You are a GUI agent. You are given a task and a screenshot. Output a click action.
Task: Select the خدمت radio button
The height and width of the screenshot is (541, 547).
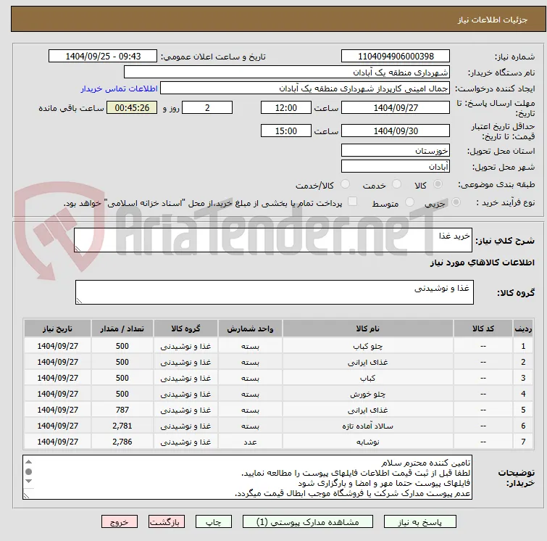pos(396,184)
